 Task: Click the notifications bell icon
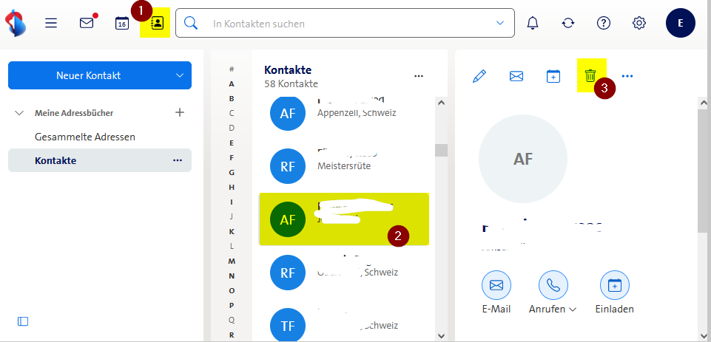coord(532,23)
